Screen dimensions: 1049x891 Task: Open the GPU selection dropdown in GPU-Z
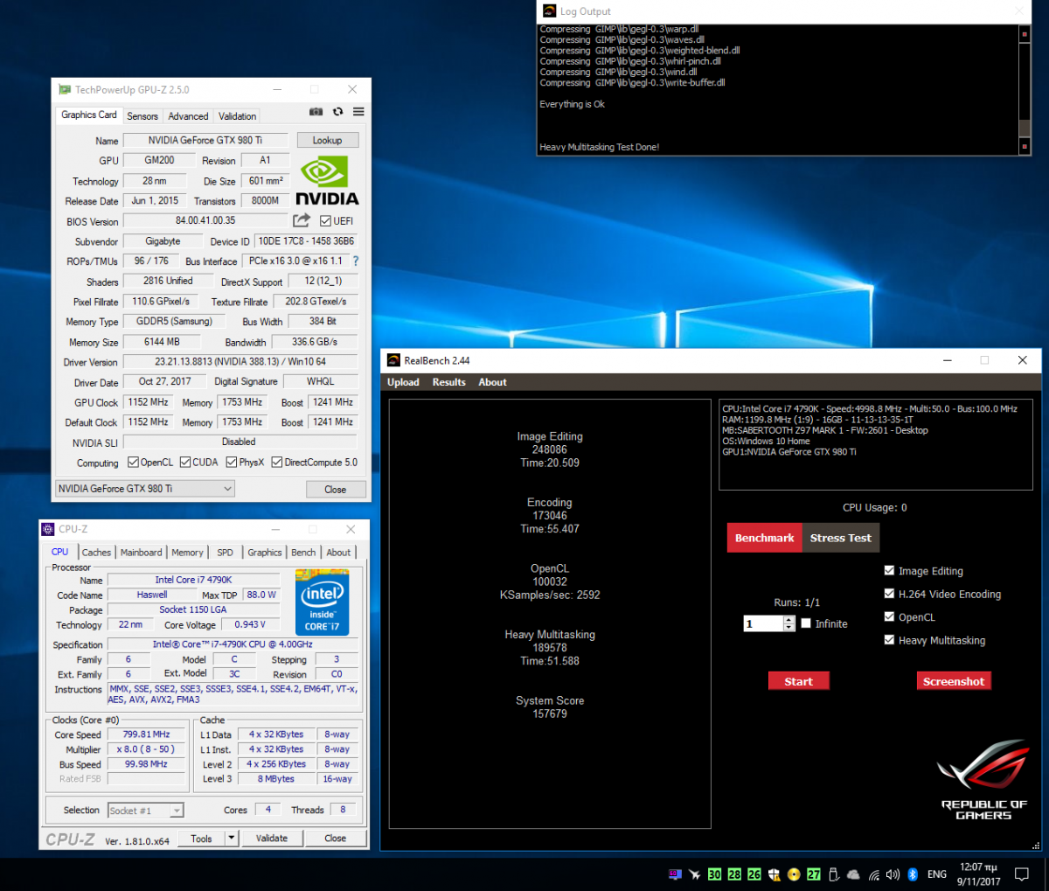[145, 489]
